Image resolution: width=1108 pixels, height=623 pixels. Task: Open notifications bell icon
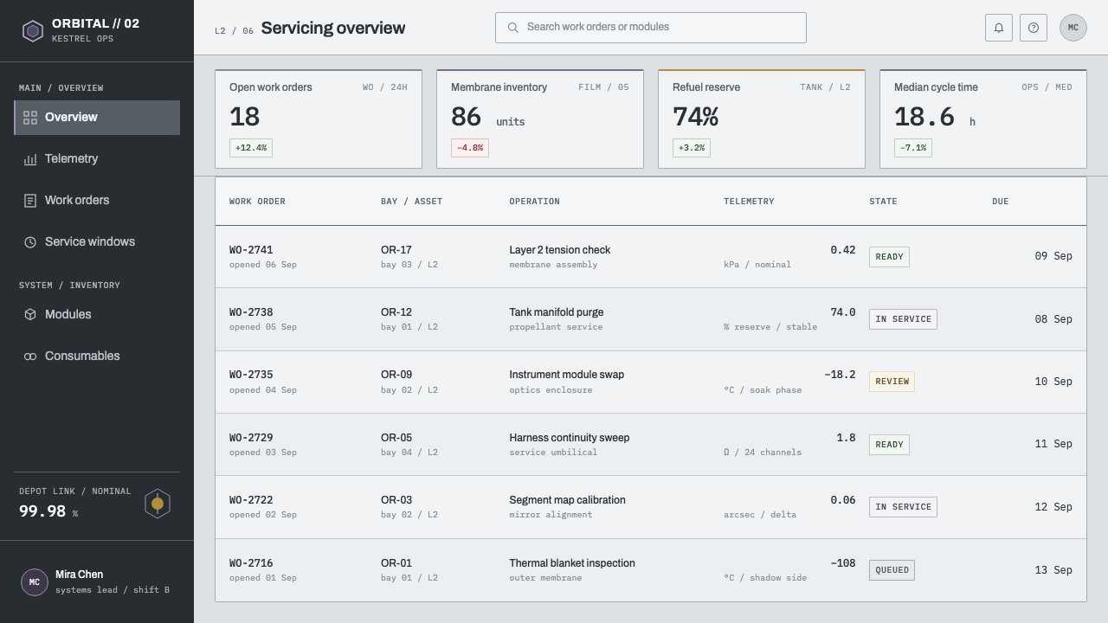pyautogui.click(x=999, y=28)
